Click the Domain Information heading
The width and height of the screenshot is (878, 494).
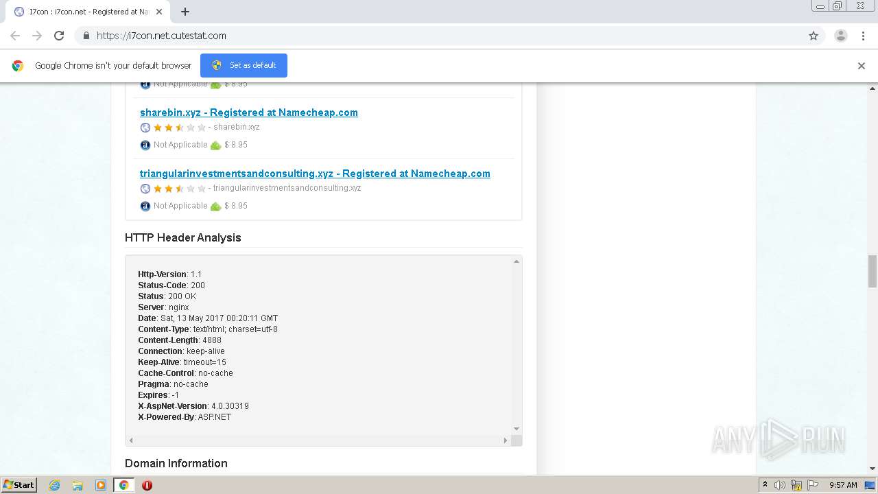[x=176, y=464]
